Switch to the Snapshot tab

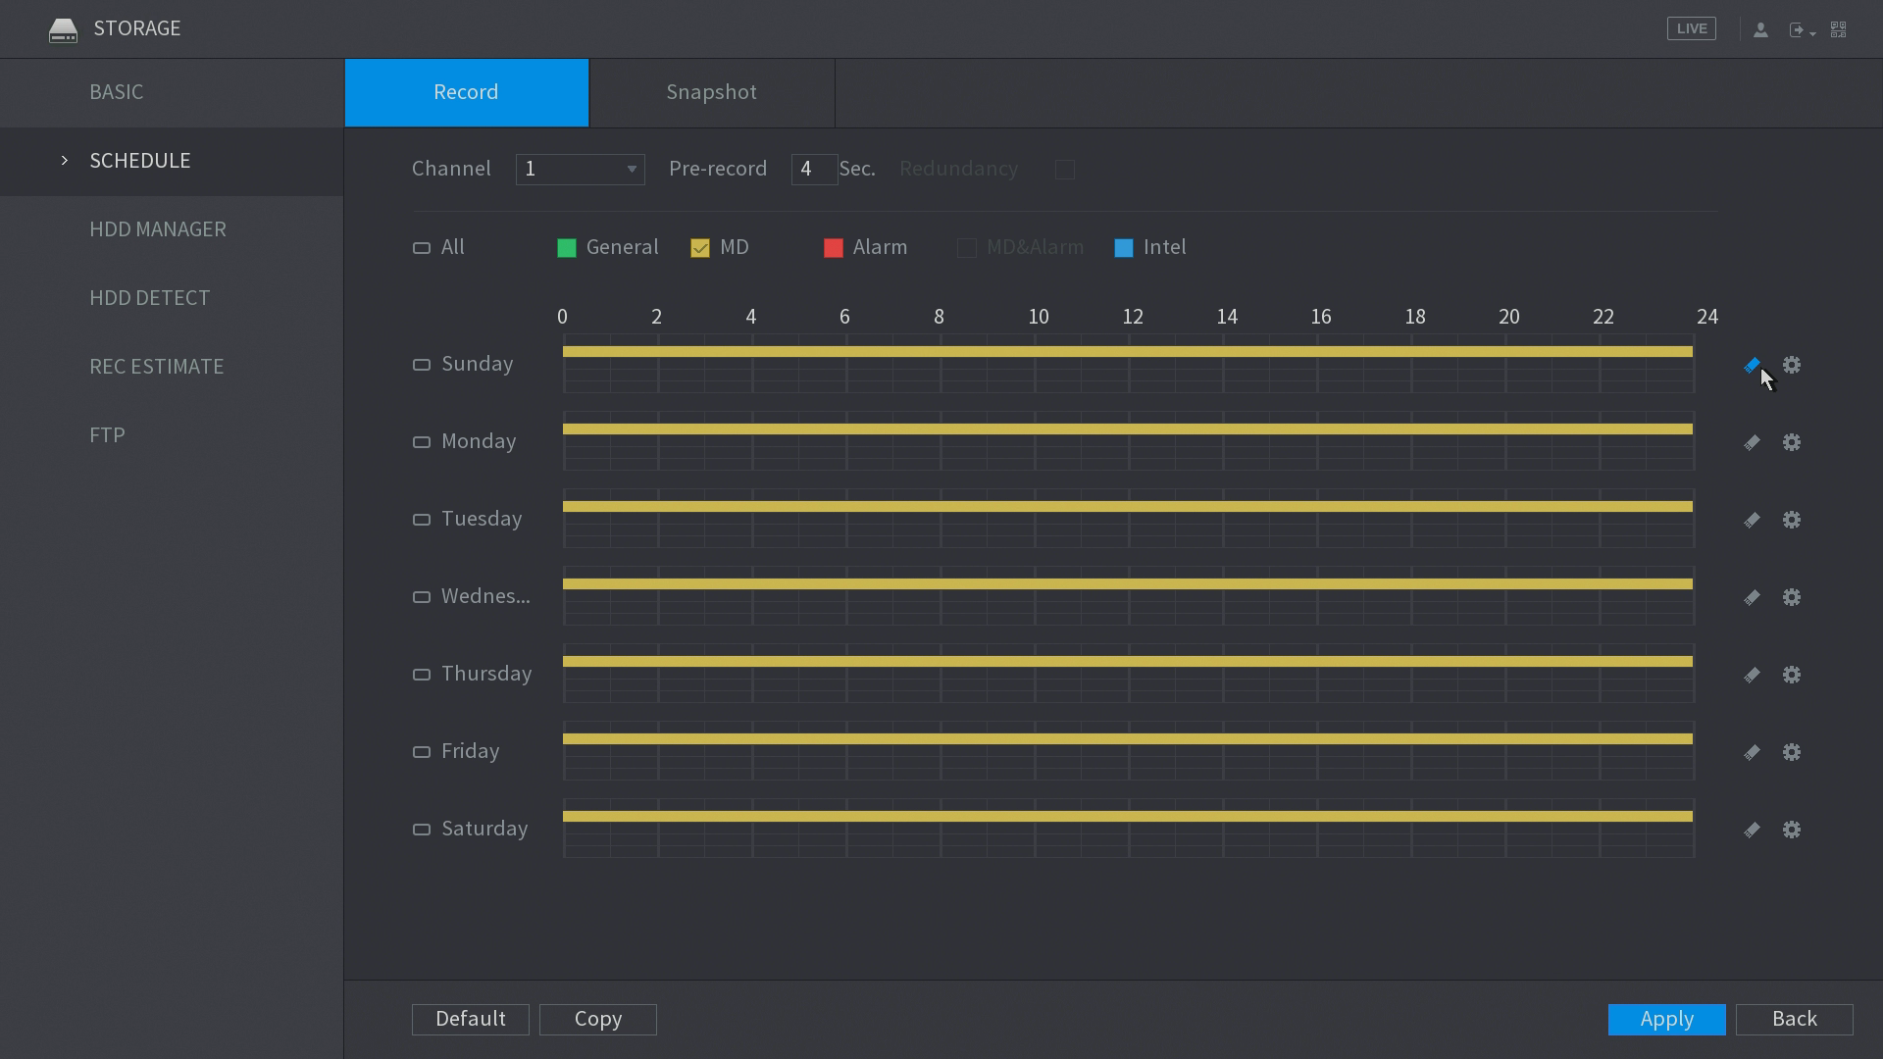[712, 92]
